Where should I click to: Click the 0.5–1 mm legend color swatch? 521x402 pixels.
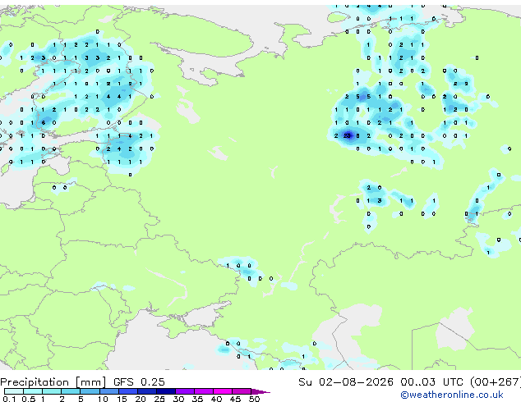(33, 391)
